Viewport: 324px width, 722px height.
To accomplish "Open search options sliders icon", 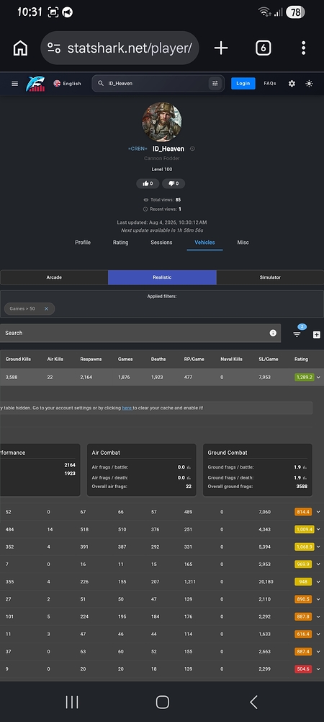I will 215,83.
